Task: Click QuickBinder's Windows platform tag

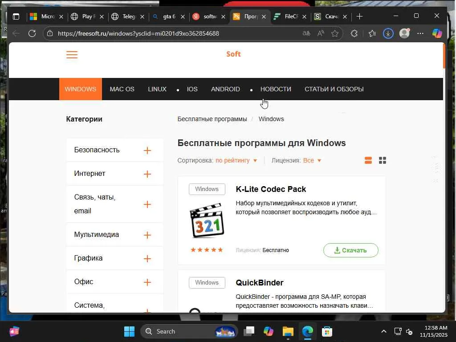Action: 207,283
